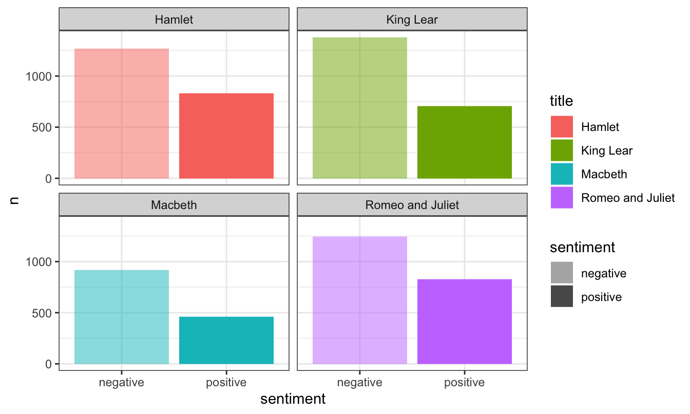The width and height of the screenshot is (690, 414).
Task: Select King Lear's positive sentiment bar
Action: [x=465, y=142]
